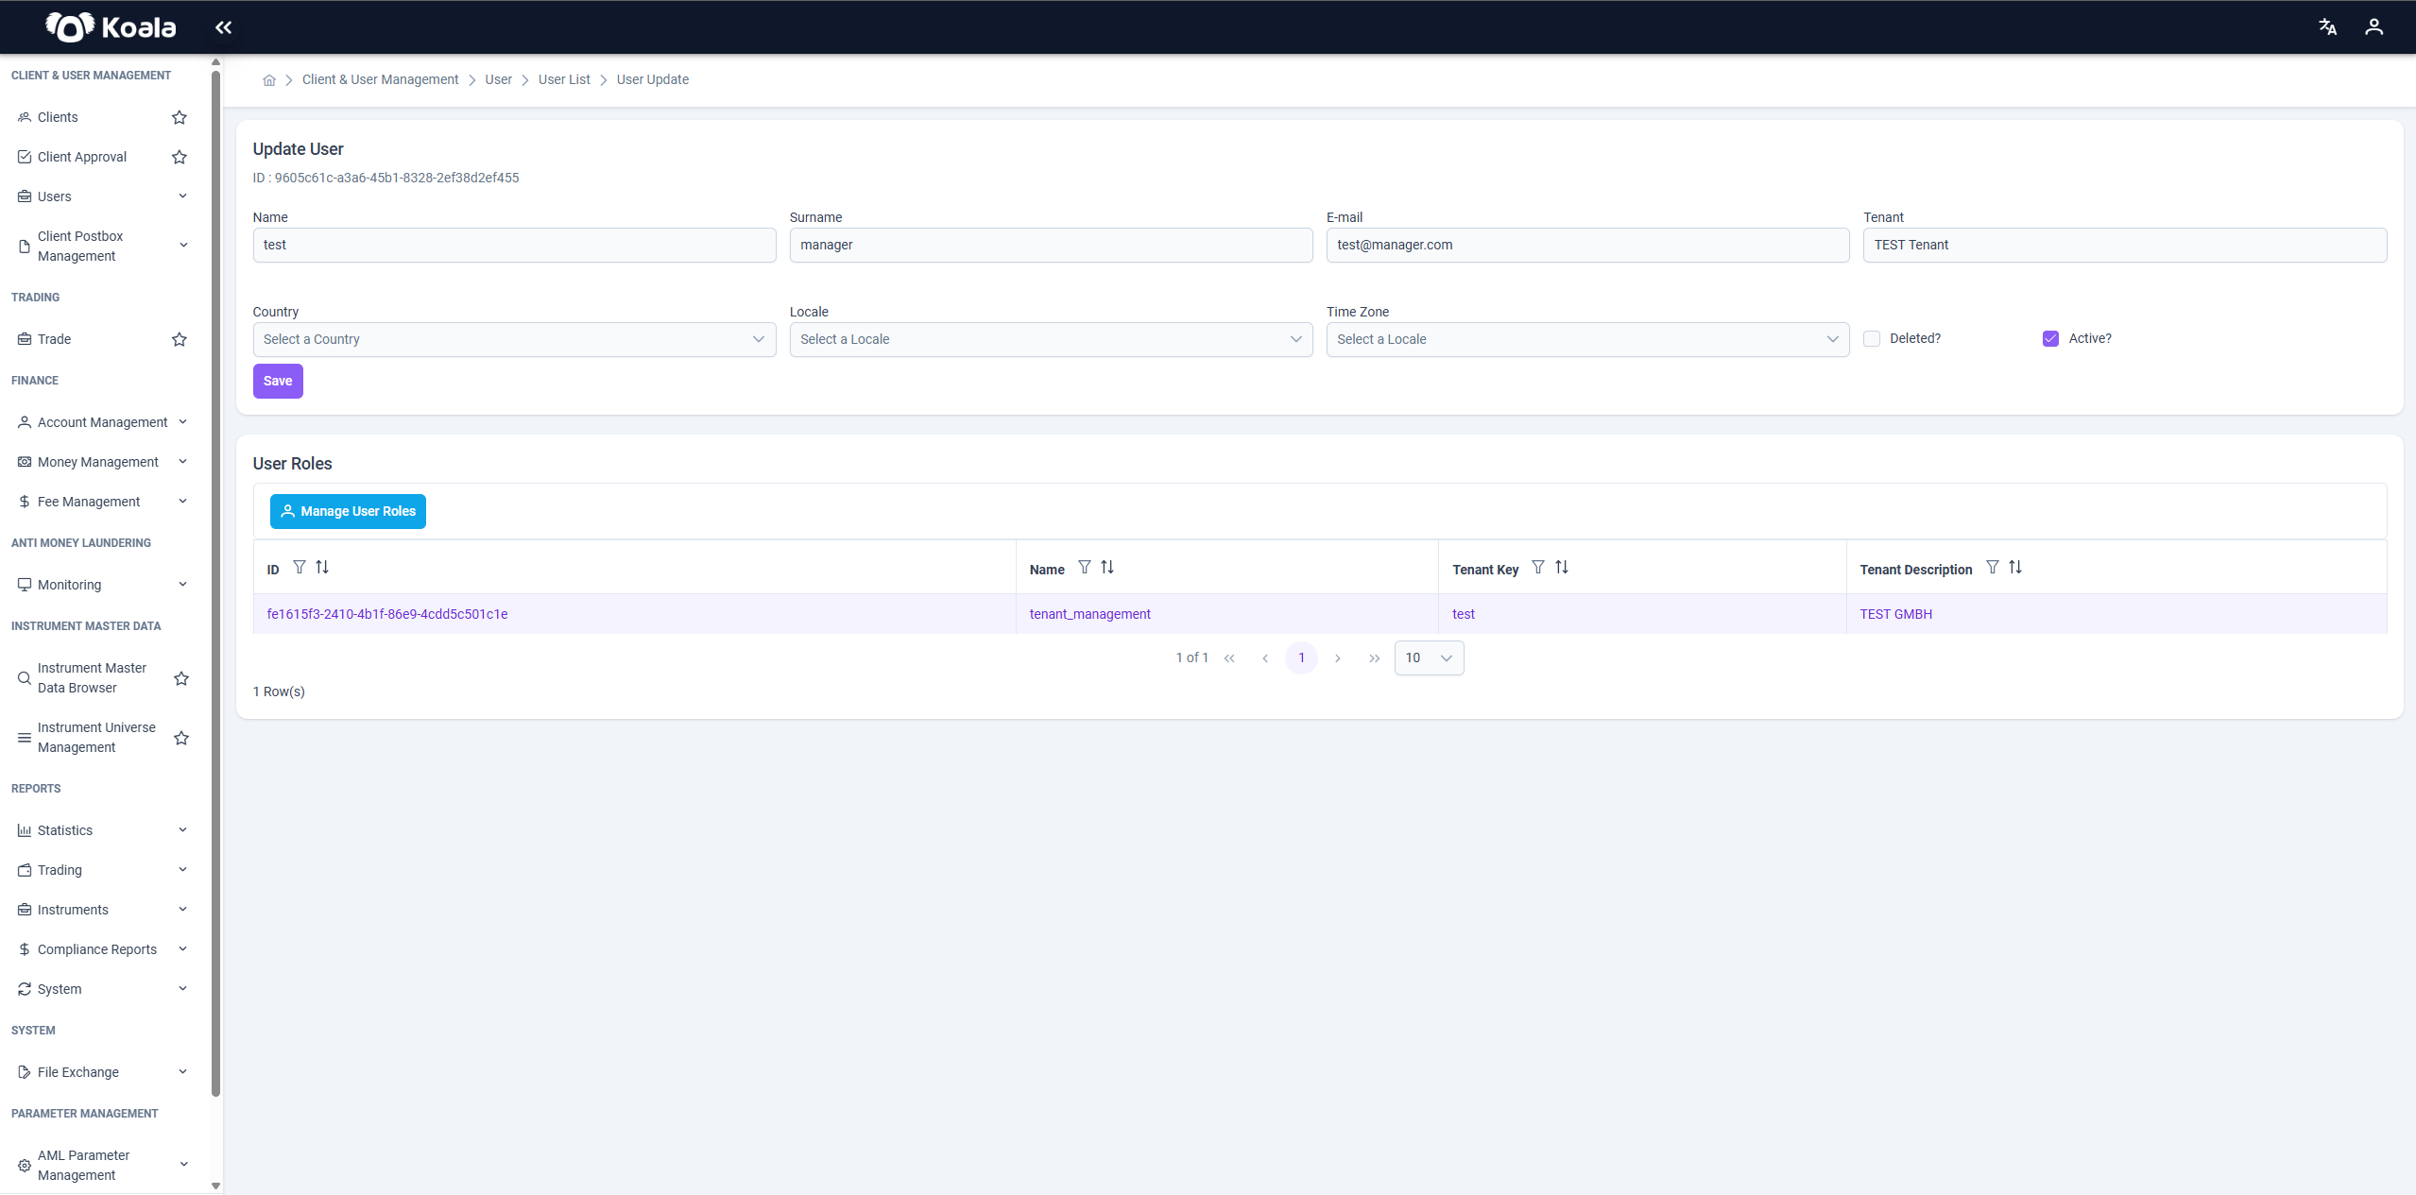2416x1195 pixels.
Task: Click the E-mail input field
Action: (1587, 245)
